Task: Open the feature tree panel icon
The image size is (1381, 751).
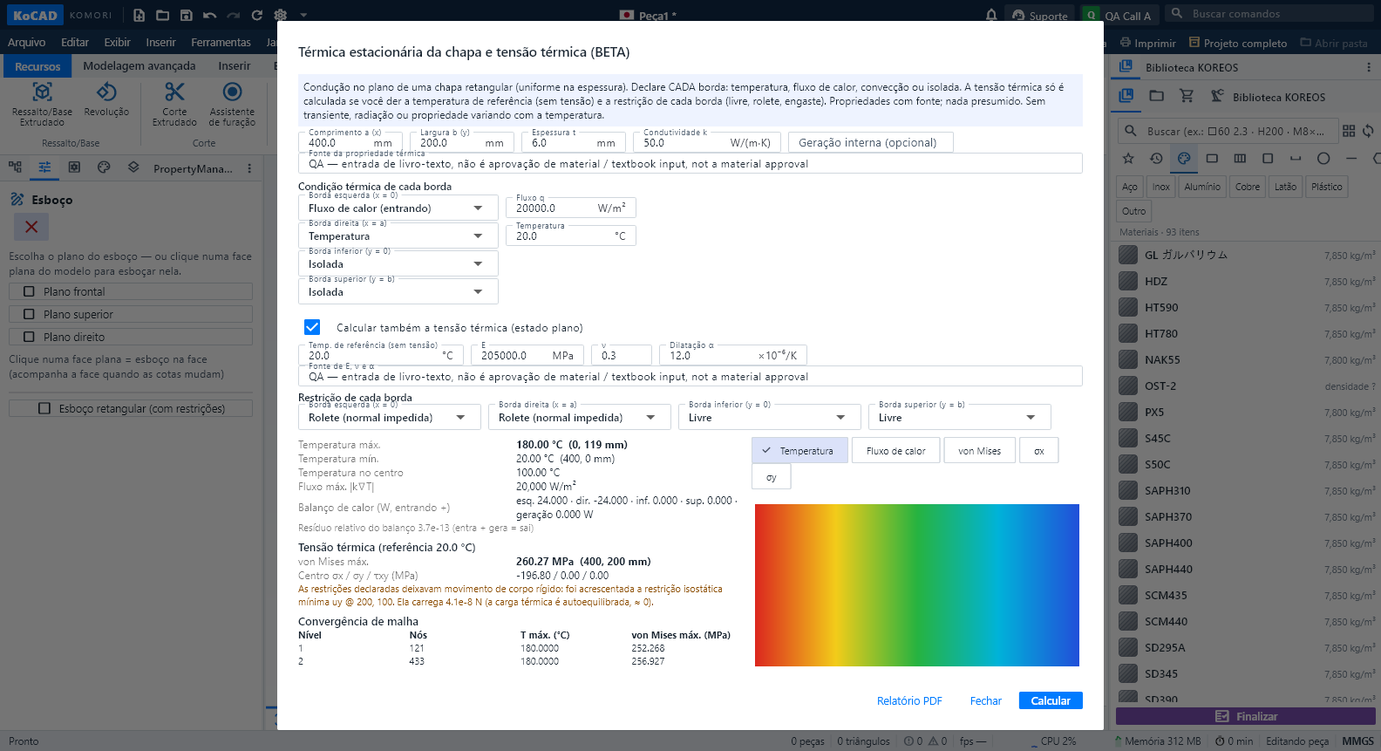Action: 15,167
